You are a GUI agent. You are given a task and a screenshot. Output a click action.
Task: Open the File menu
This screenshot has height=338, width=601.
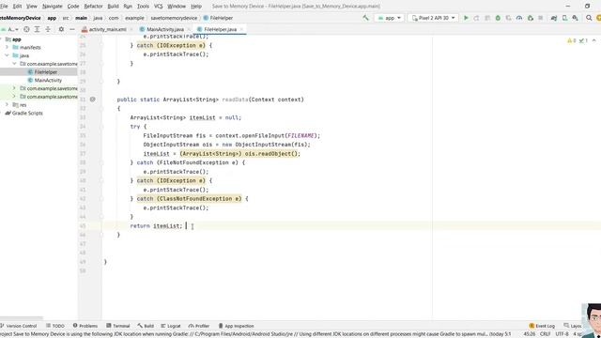coord(4,7)
